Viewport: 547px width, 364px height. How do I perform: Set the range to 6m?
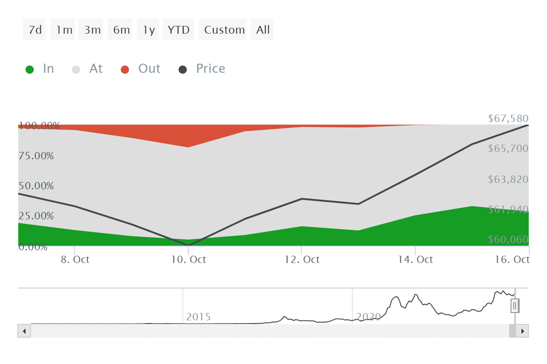point(121,30)
